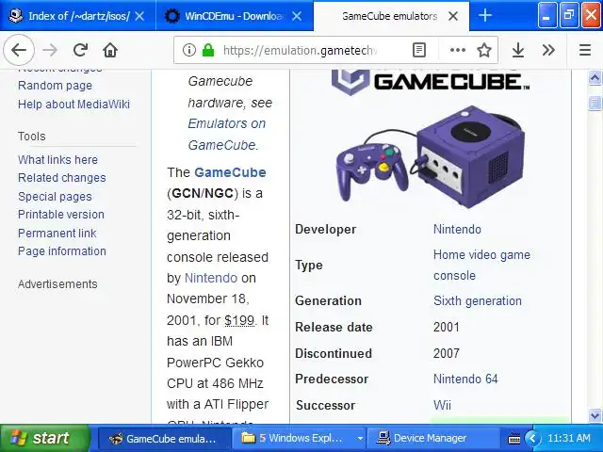Follow Emulators on GameCube link

coord(227,134)
